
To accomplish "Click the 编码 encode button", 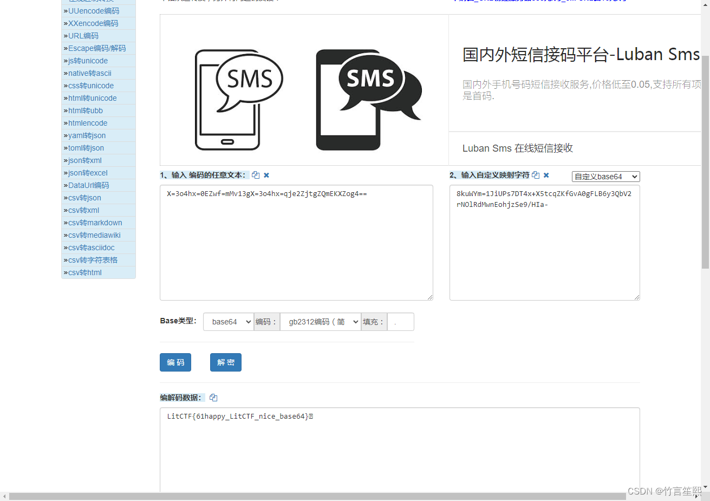I will pos(175,362).
